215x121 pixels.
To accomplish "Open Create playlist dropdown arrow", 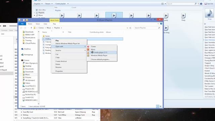I will pos(68,4).
